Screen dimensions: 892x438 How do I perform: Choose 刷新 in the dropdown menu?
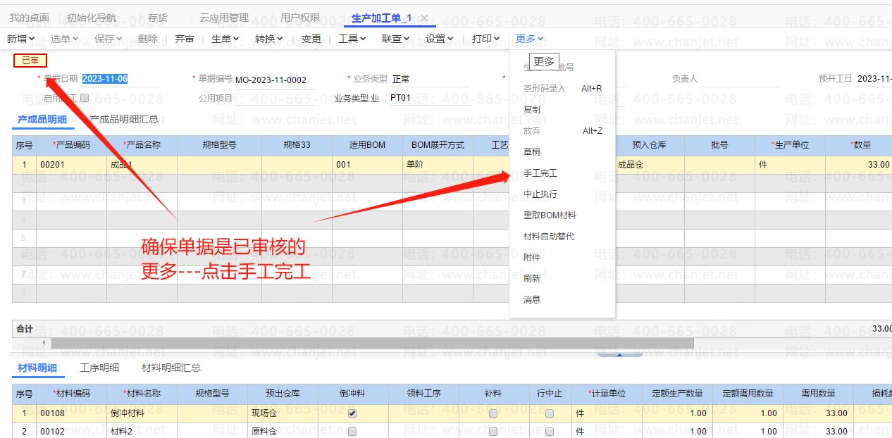point(532,279)
